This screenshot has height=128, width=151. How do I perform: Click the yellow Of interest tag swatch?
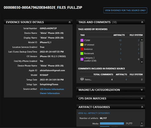click(82, 45)
